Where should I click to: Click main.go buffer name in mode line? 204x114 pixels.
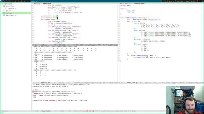click(44, 45)
